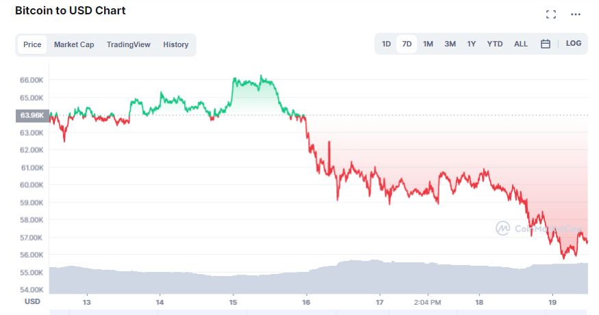
Task: Click the USD currency label on axis
Action: pos(32,301)
